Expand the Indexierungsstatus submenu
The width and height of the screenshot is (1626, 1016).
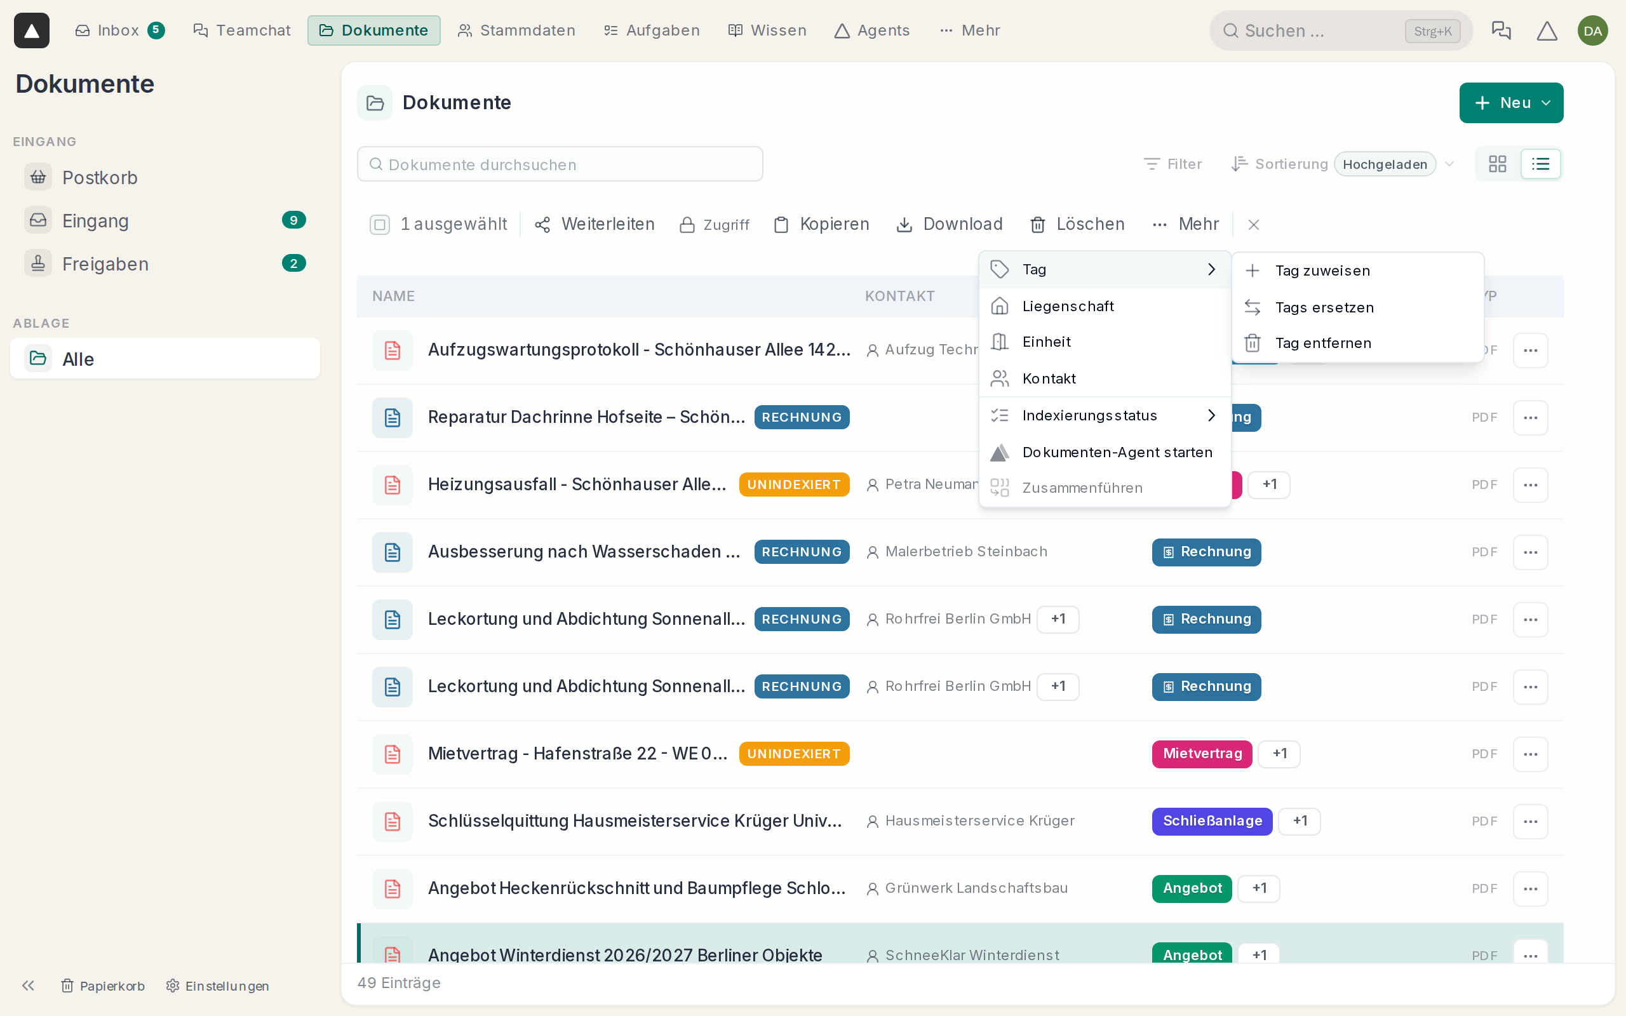click(x=1105, y=415)
